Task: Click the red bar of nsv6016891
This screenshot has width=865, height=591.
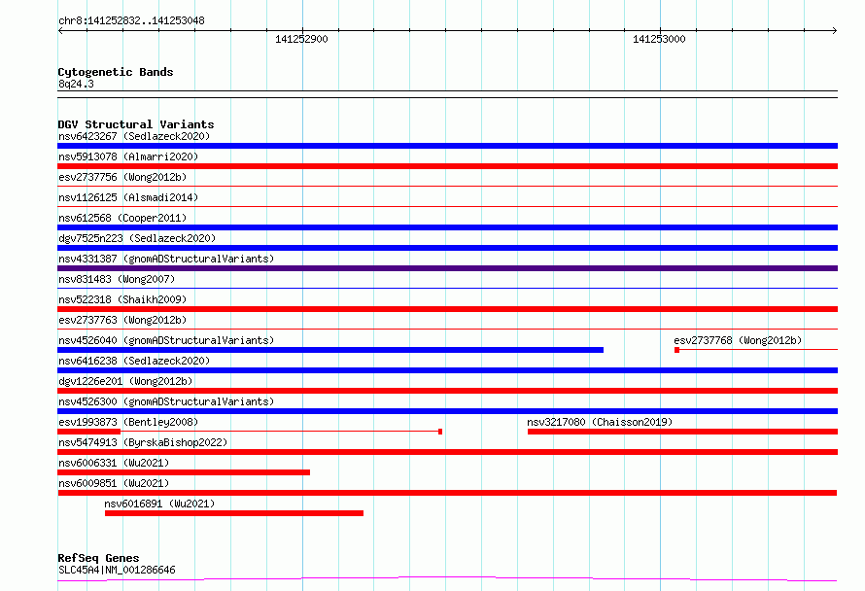Action: click(234, 513)
